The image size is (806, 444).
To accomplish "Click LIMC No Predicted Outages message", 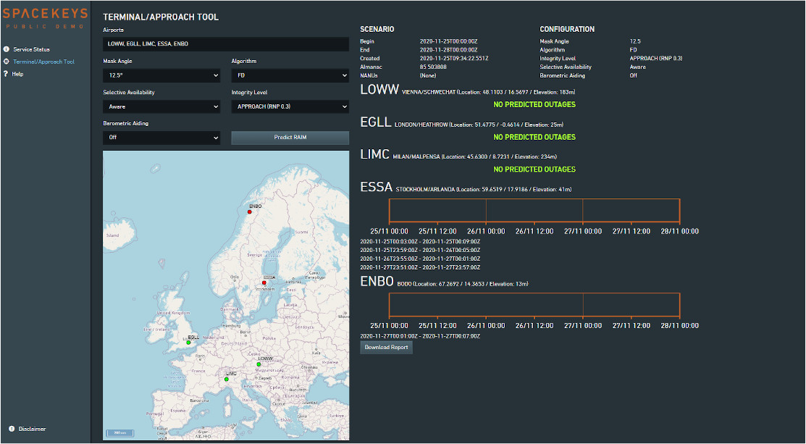I will point(534,169).
